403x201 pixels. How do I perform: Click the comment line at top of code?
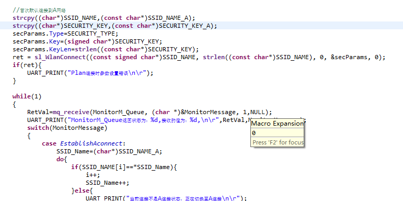(x=39, y=10)
